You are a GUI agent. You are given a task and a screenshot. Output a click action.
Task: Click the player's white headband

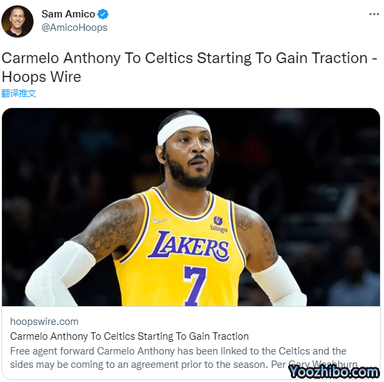pos(184,129)
